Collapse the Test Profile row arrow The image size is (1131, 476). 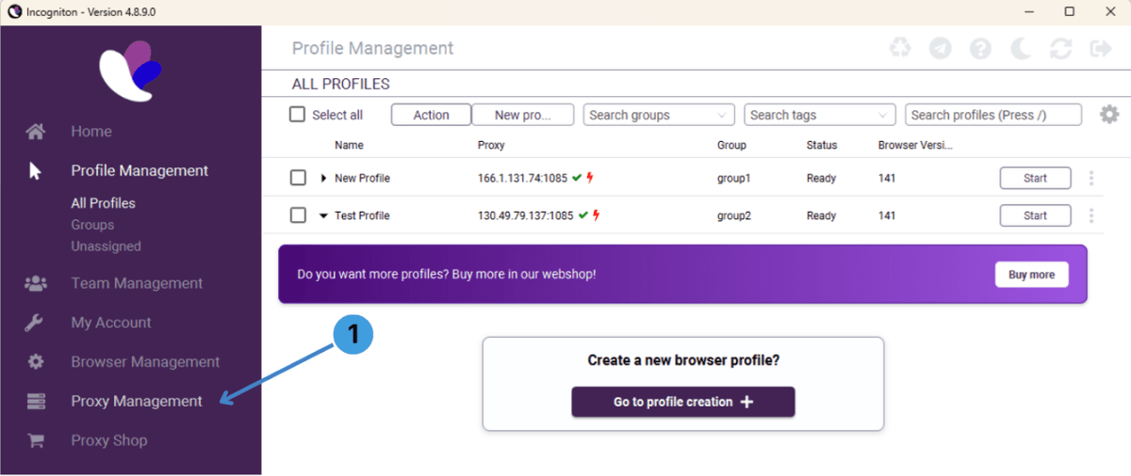coord(323,215)
